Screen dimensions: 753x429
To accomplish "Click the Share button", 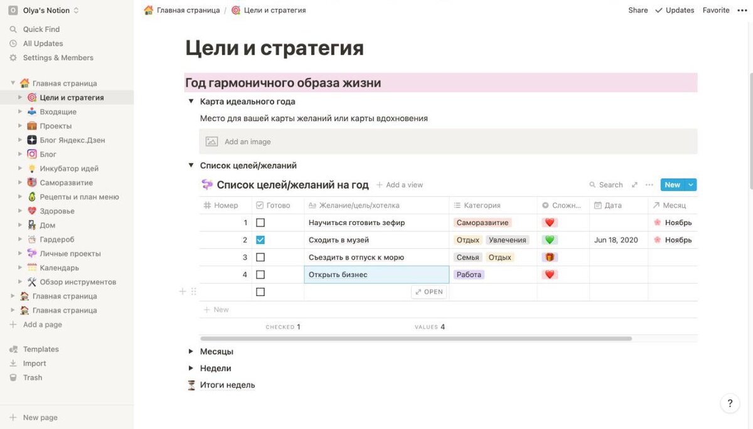I will tap(638, 10).
